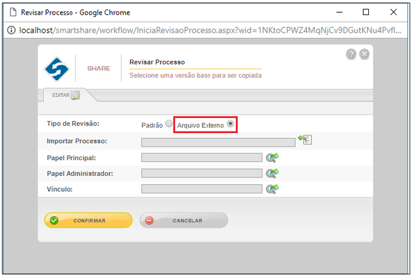Select the Arquivo Externo radio button

point(230,123)
